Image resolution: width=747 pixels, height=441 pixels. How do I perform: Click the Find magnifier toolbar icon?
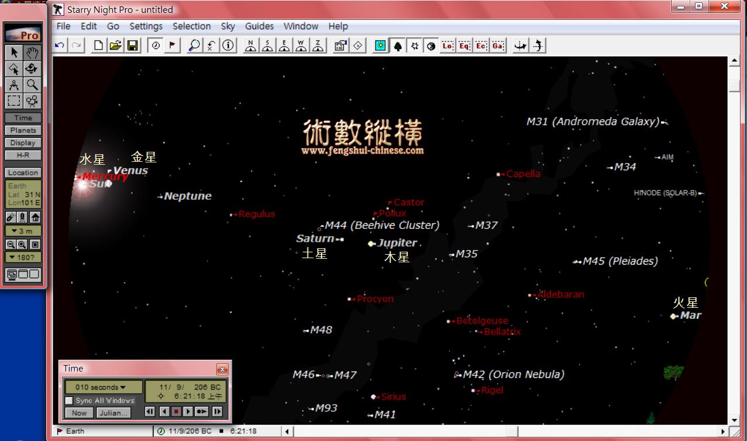click(x=194, y=46)
